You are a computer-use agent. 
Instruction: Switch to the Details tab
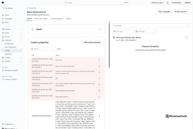[29, 19]
